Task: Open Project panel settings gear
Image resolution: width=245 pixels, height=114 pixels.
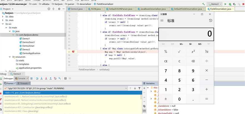Action: coord(59,9)
